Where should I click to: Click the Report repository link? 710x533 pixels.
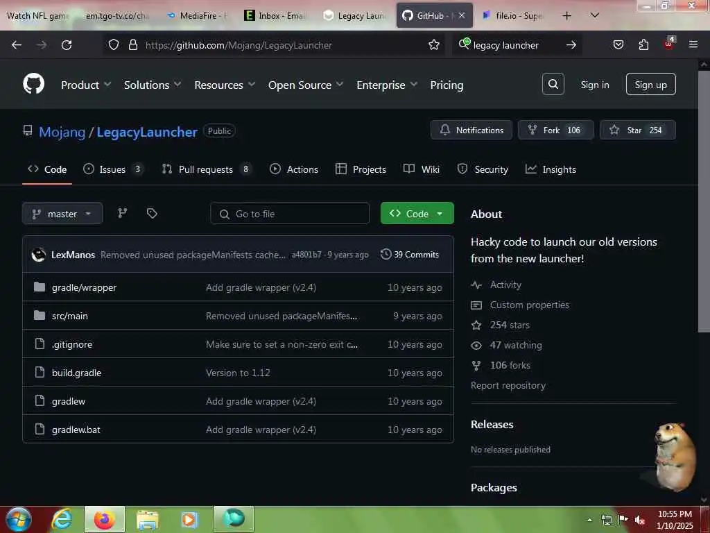click(508, 385)
